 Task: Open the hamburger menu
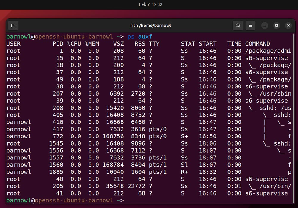[x=250, y=26]
